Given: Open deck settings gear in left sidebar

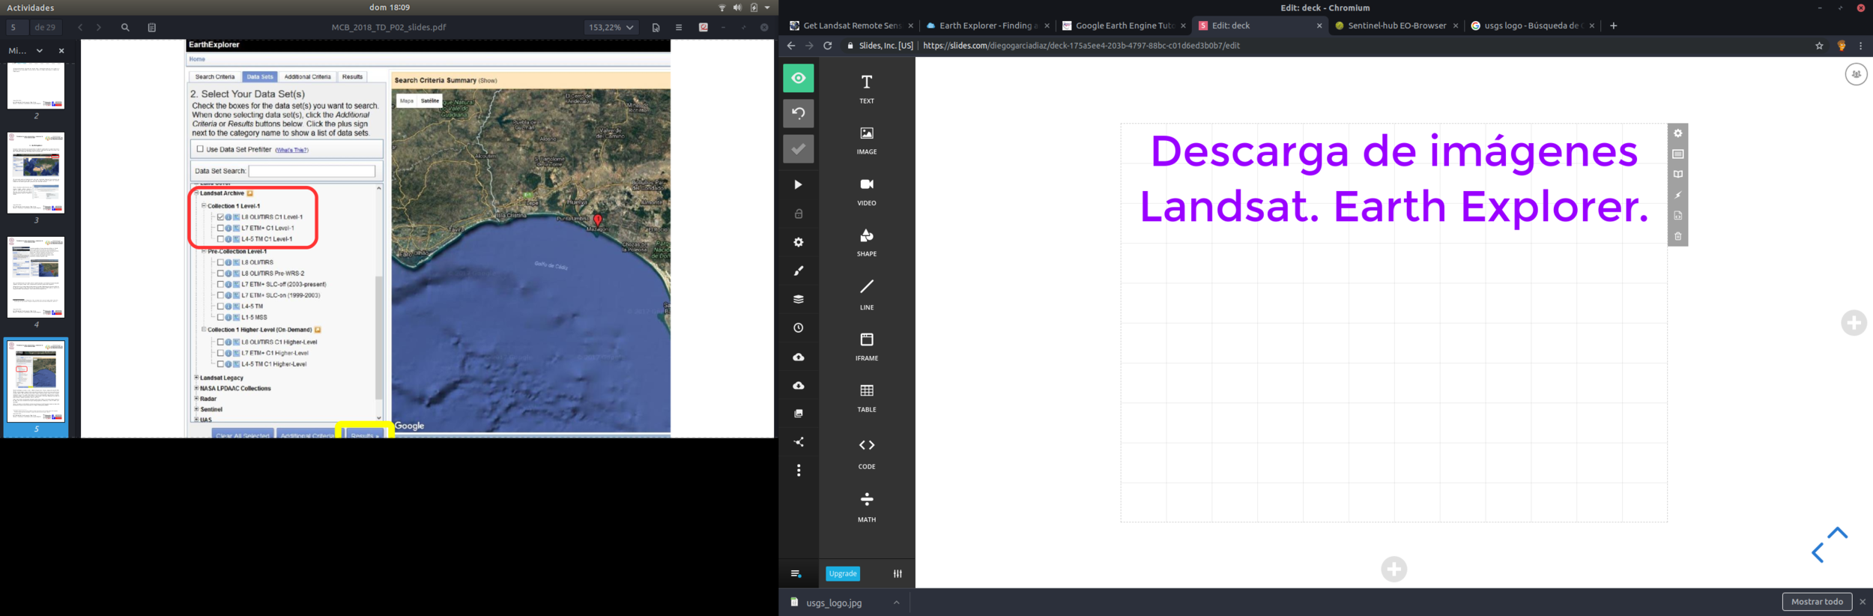Looking at the screenshot, I should coord(798,242).
